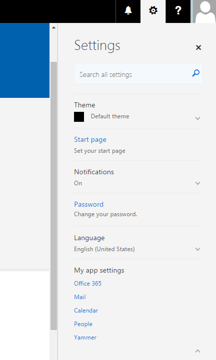Open the notifications bell icon
This screenshot has height=360, width=216.
128,11
